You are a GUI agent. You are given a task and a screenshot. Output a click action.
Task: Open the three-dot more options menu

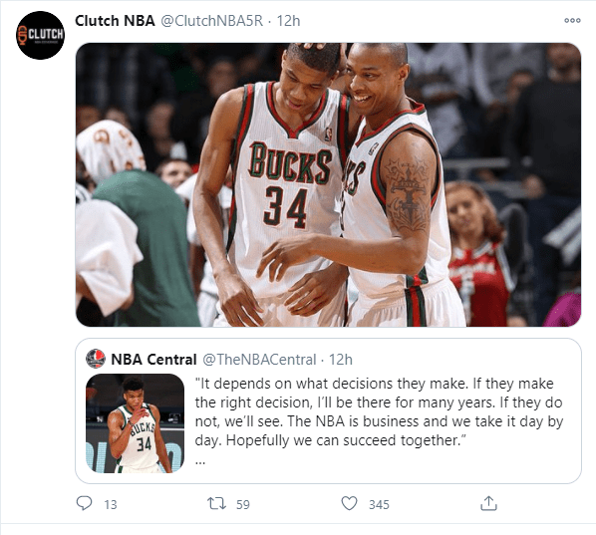coord(572,21)
